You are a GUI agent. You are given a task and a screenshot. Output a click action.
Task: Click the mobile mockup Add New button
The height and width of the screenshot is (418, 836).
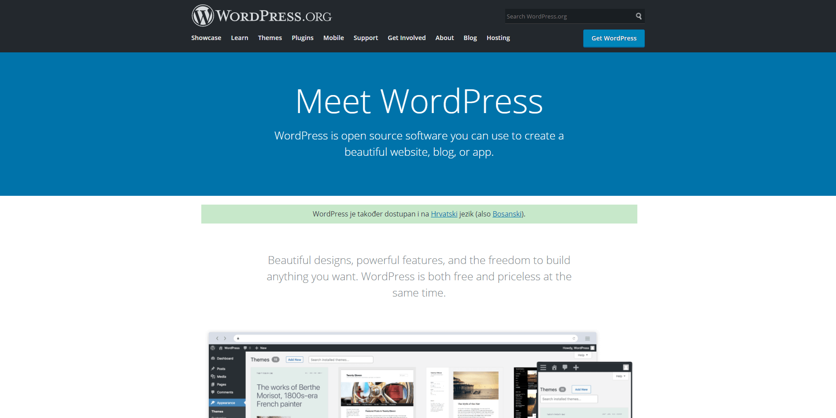pos(581,389)
